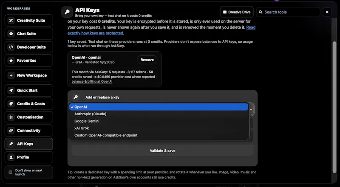Open the Profile page
This screenshot has height=187, width=340.
(x=29, y=157)
